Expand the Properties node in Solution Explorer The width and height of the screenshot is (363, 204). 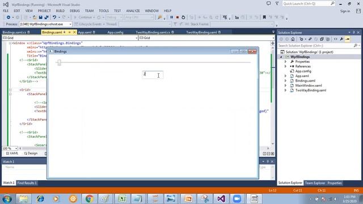(285, 62)
